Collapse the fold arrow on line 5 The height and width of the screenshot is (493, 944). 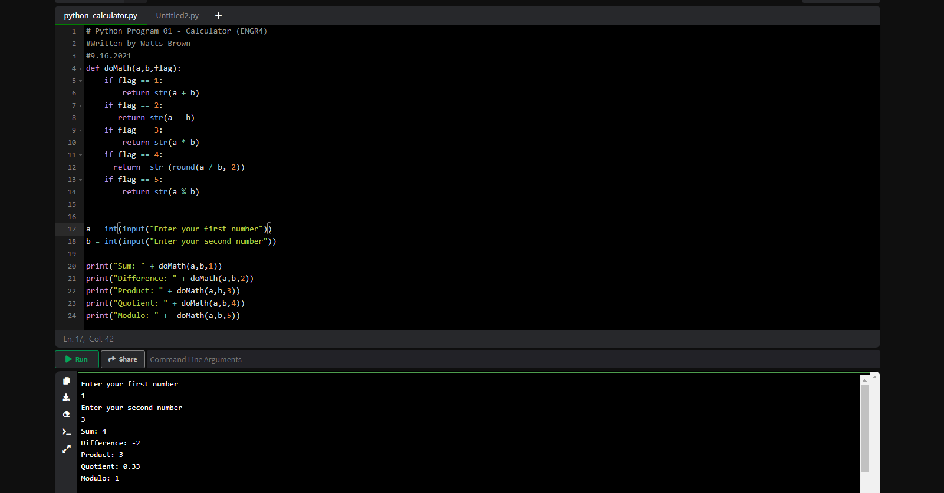81,81
